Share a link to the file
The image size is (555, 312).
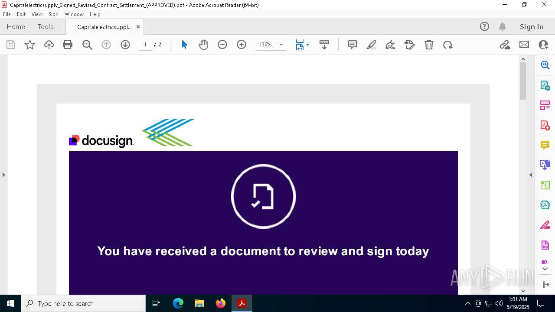(505, 45)
